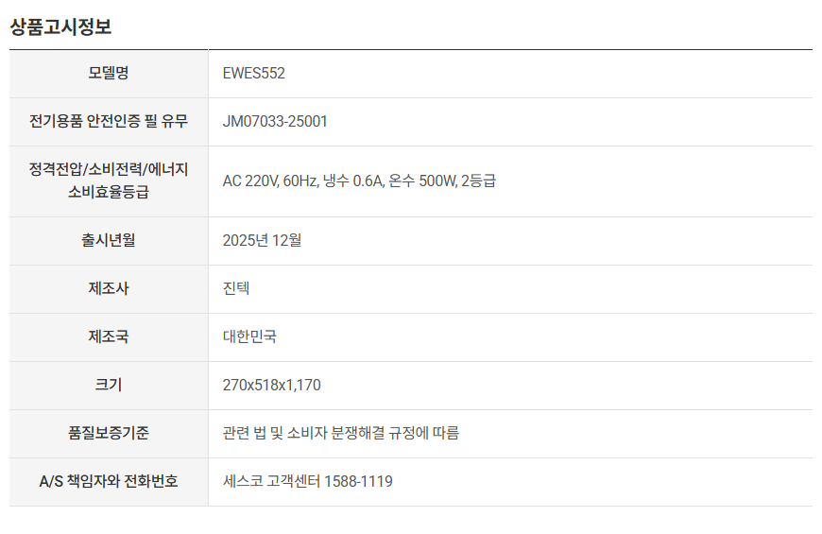Click the size value 270x518x1,170
This screenshot has width=822, height=534.
(271, 385)
